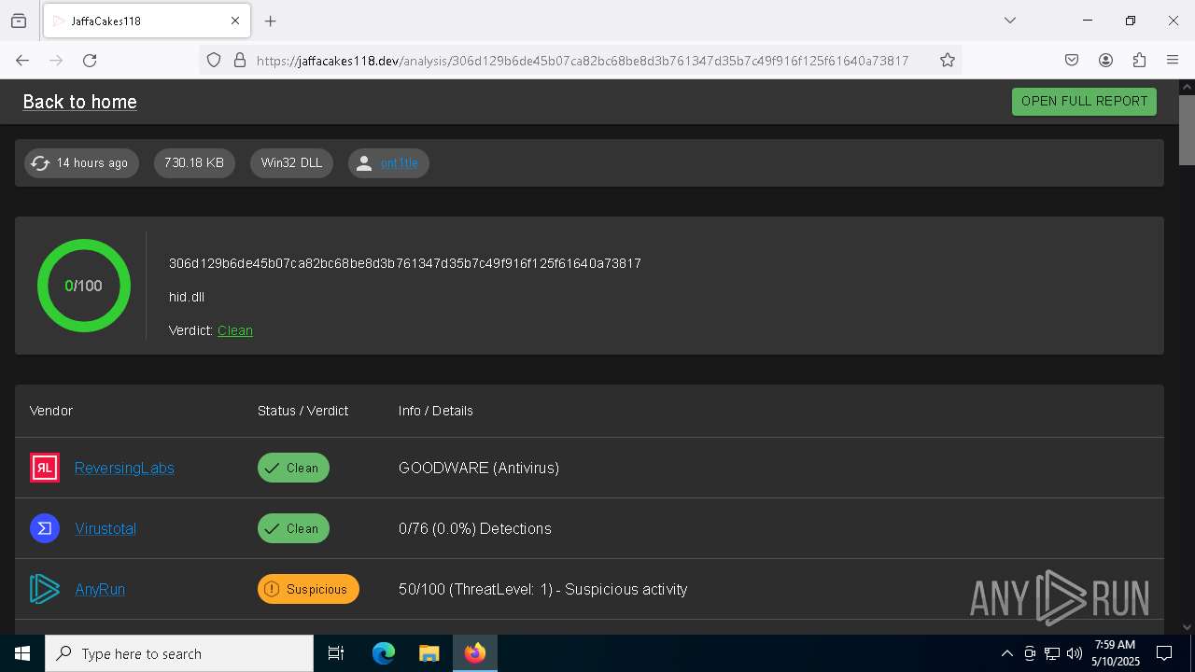Open tracking protection shield icon
1195x672 pixels.
pos(214,60)
